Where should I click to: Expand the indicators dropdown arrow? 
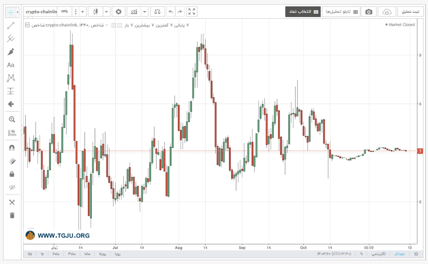pyautogui.click(x=145, y=12)
